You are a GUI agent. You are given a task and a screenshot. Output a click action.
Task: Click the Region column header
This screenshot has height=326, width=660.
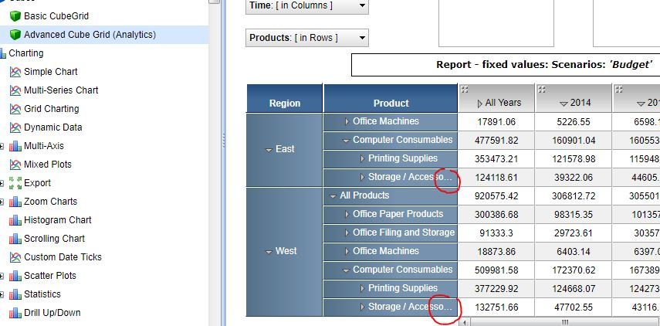tap(285, 99)
